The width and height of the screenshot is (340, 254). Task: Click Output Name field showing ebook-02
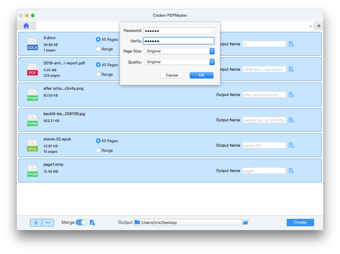(x=264, y=145)
